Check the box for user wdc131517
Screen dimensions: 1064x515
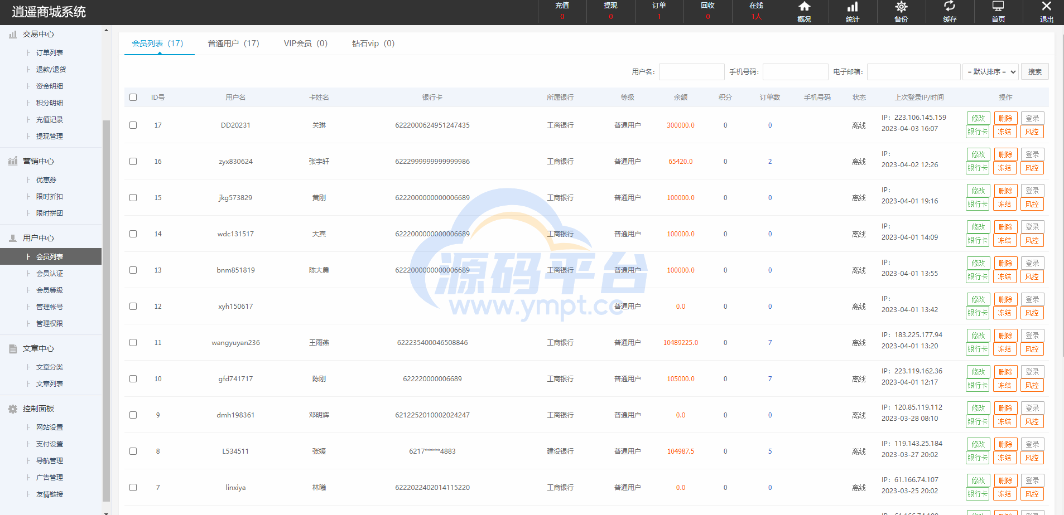coord(133,234)
